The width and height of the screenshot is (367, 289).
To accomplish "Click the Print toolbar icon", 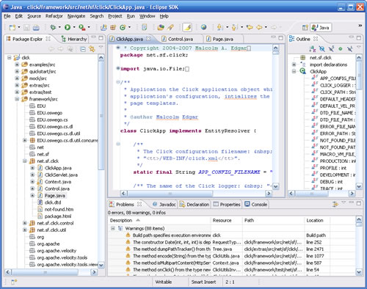I will click(36, 27).
